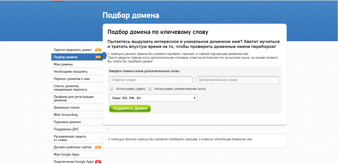Focus the Дополнительное слово input field
The width and height of the screenshot is (338, 164).
pos(238,80)
